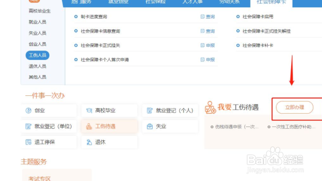
Task: Switch to the 劳动关系 tab
Action: point(230,2)
